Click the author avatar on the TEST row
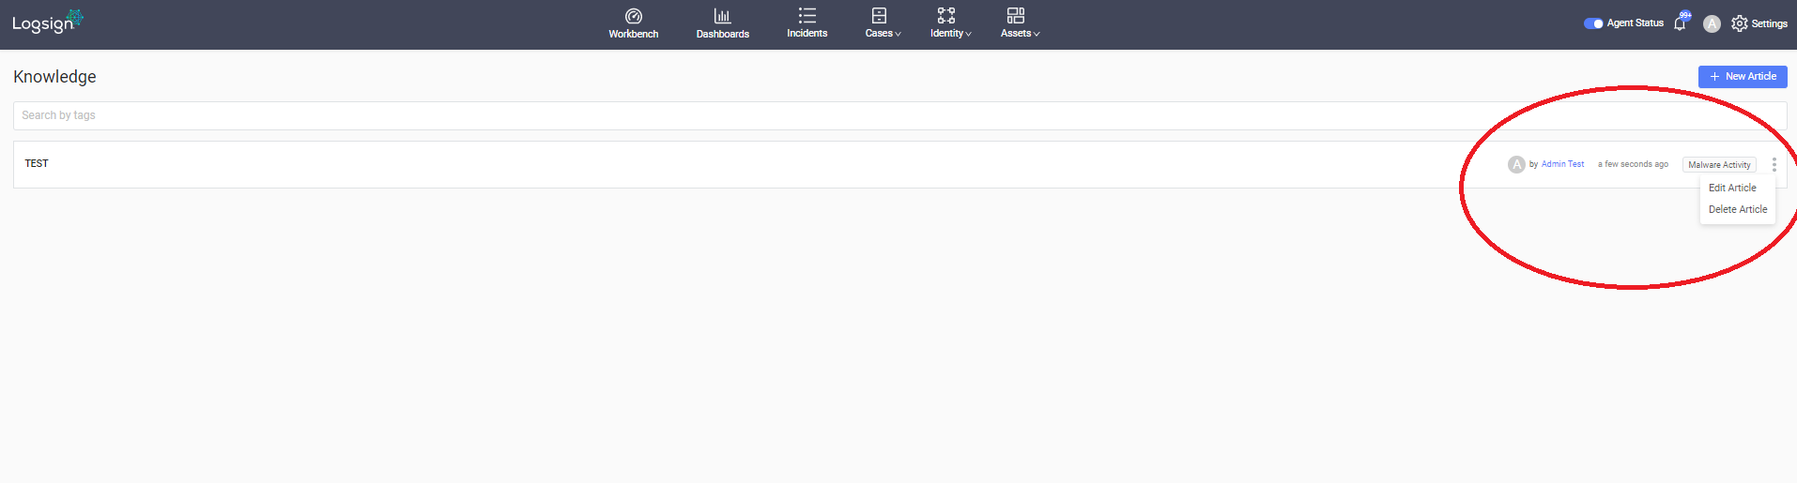Image resolution: width=1797 pixels, height=483 pixels. [1516, 164]
